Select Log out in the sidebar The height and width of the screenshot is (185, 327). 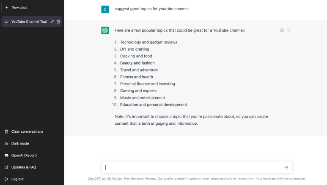pyautogui.click(x=17, y=179)
